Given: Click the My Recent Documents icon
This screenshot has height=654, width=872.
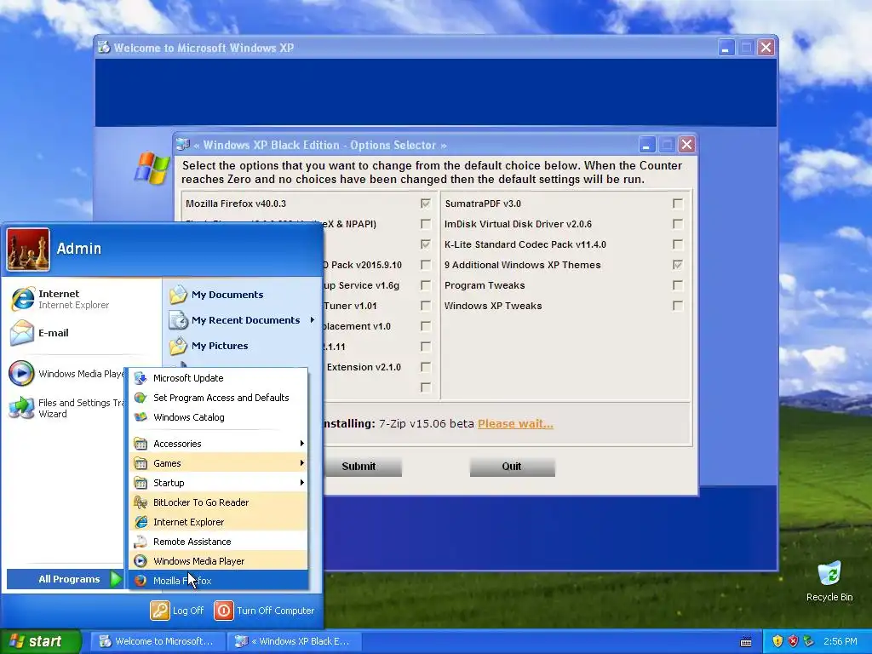Looking at the screenshot, I should pyautogui.click(x=179, y=320).
